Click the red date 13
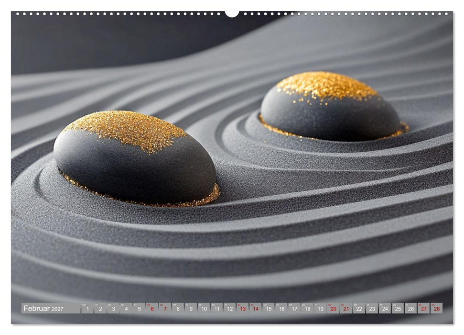The width and height of the screenshot is (464, 335). click(x=243, y=308)
